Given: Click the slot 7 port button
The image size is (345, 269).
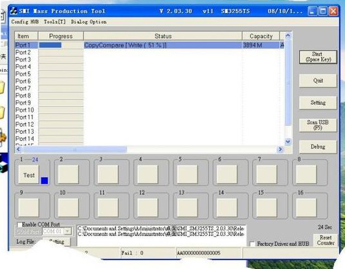Looking at the screenshot, I should (x=267, y=175).
